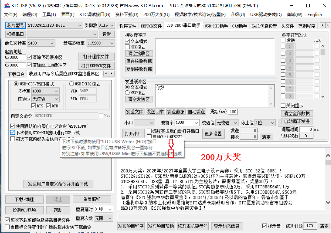
Task: Open scanned serial port dropdown
Action: pos(62,34)
